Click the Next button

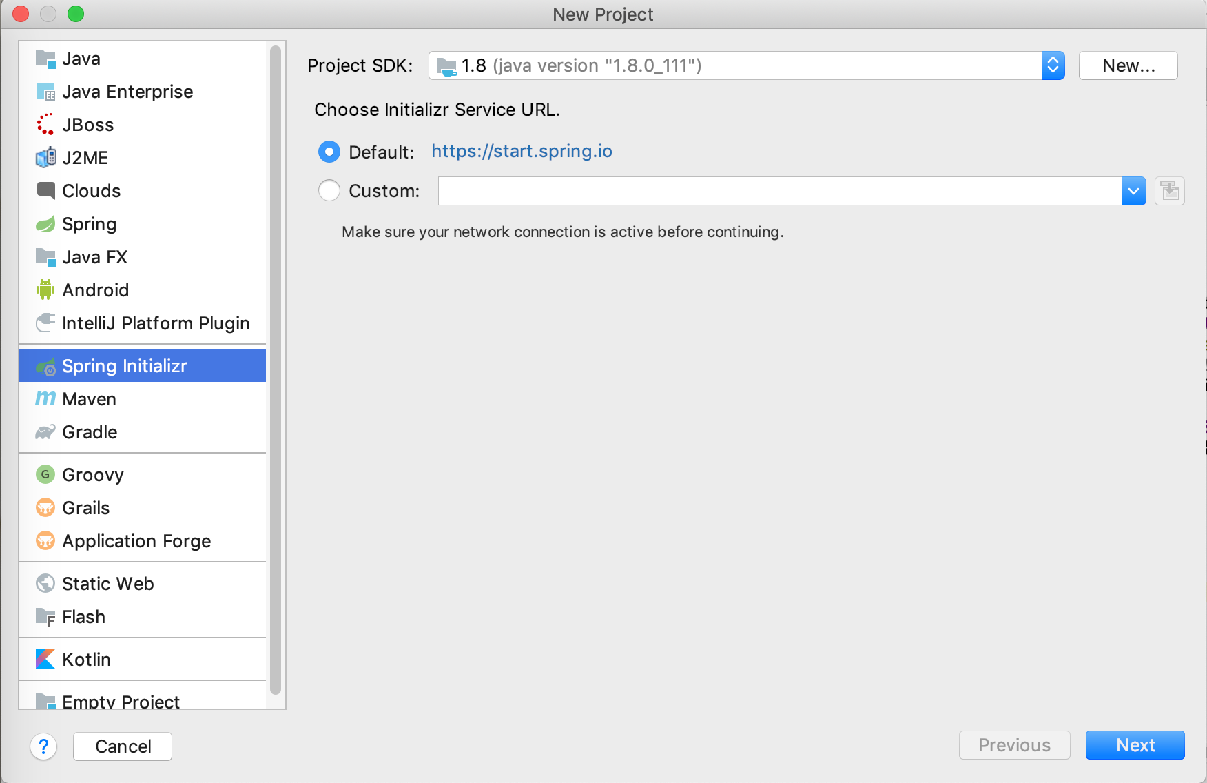click(1135, 745)
